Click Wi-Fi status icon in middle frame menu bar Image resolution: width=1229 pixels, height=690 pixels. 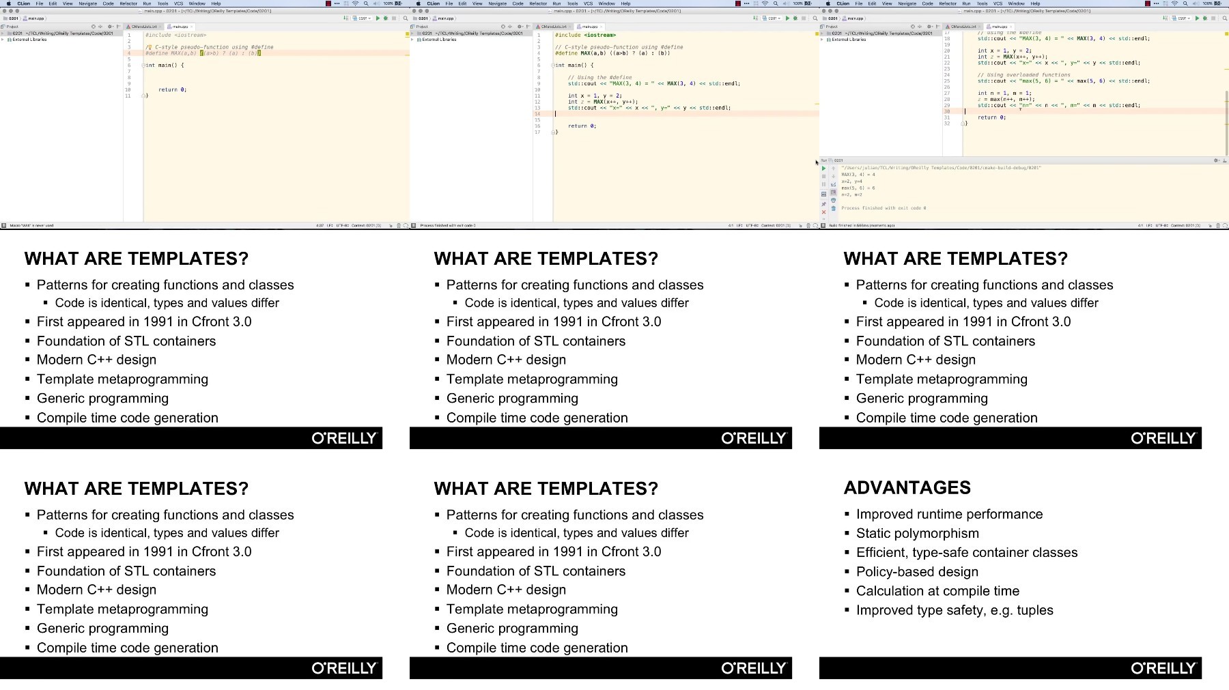(765, 3)
